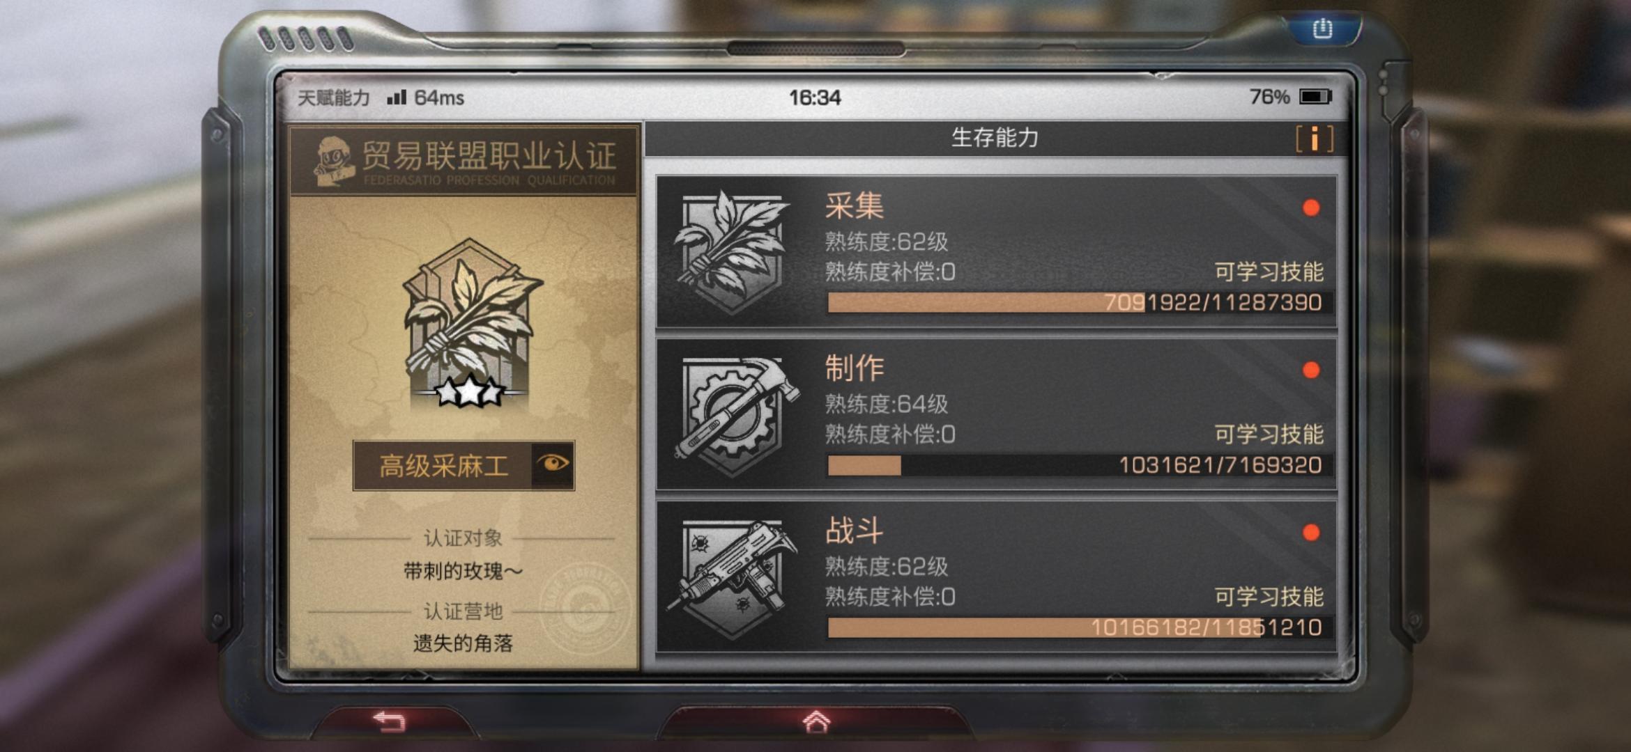Tap the red back arrow button
This screenshot has height=752, width=1631.
click(x=390, y=721)
